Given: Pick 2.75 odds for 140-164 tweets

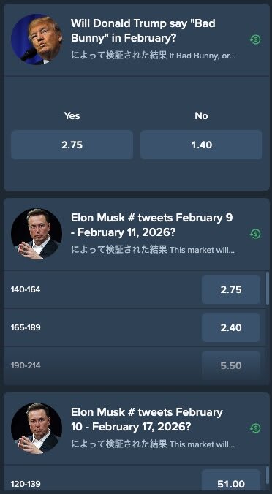Looking at the screenshot, I should [x=231, y=289].
